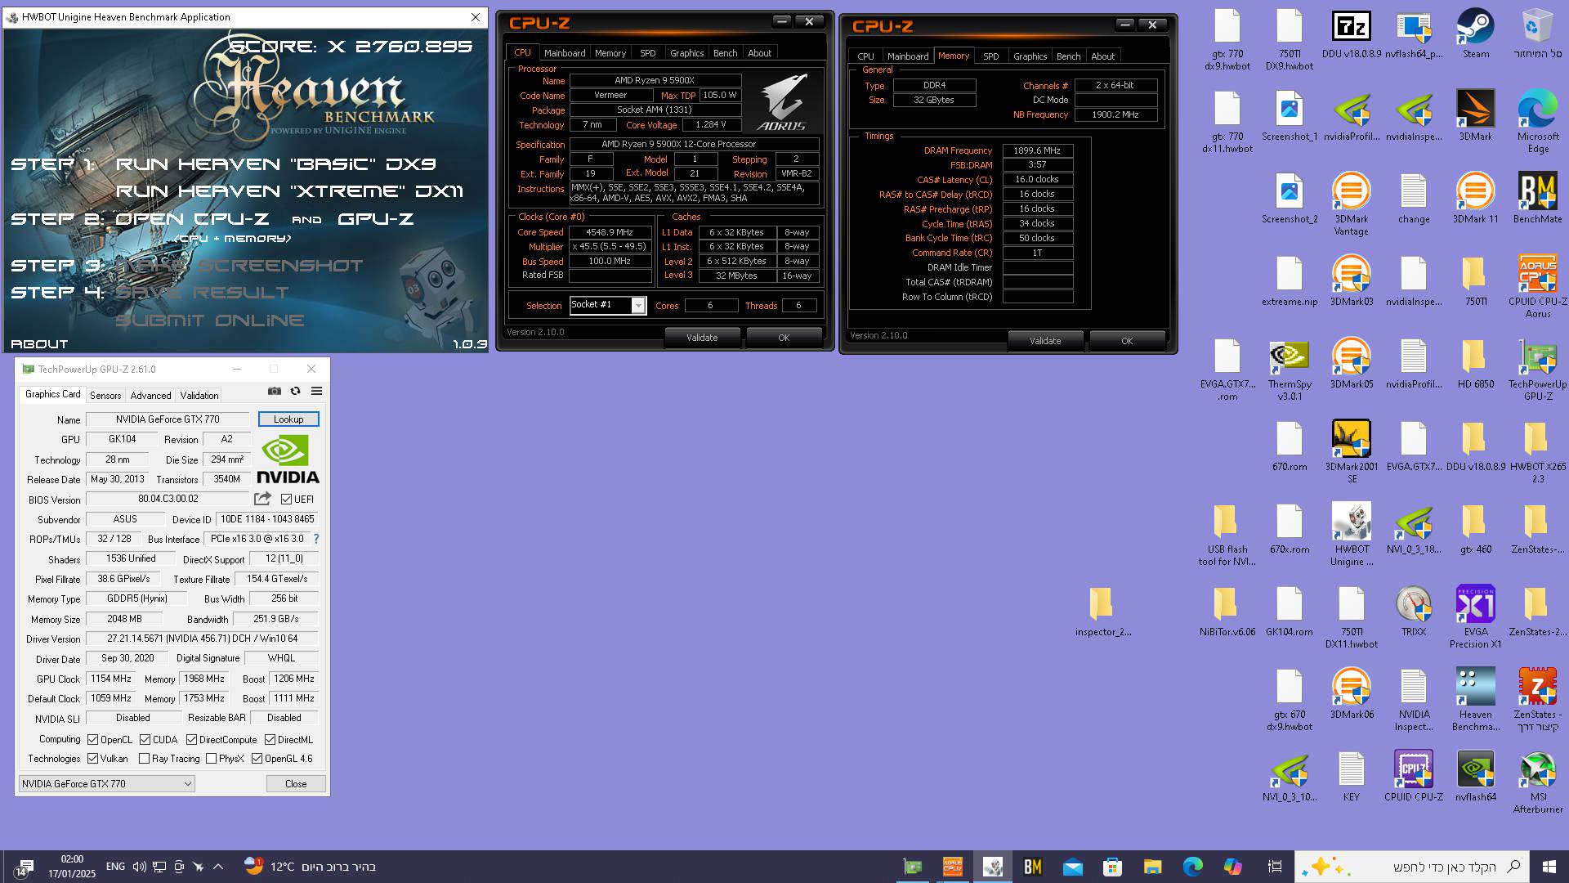
Task: Toggle the OpenCL checkbox
Action: [x=93, y=740]
